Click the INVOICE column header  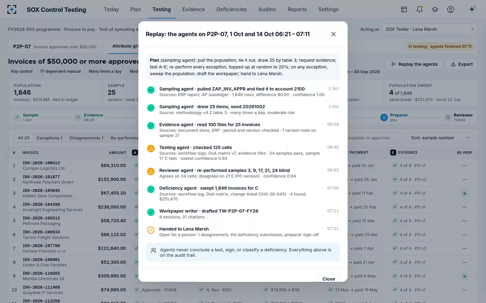(x=31, y=153)
